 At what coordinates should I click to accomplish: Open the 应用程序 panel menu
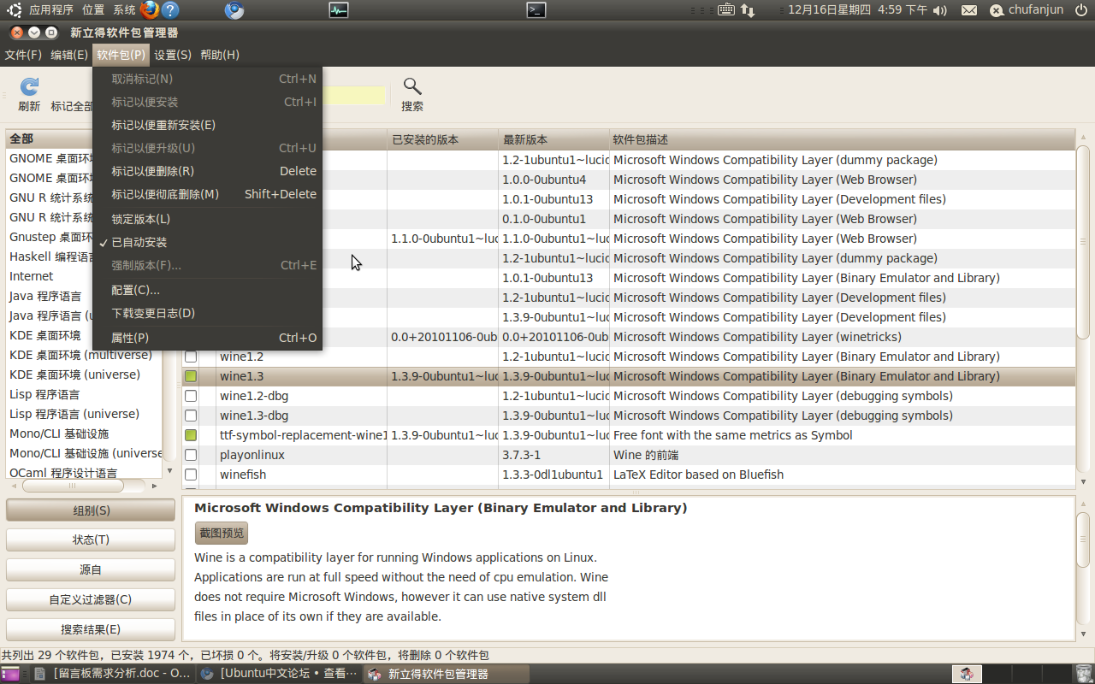click(x=51, y=10)
